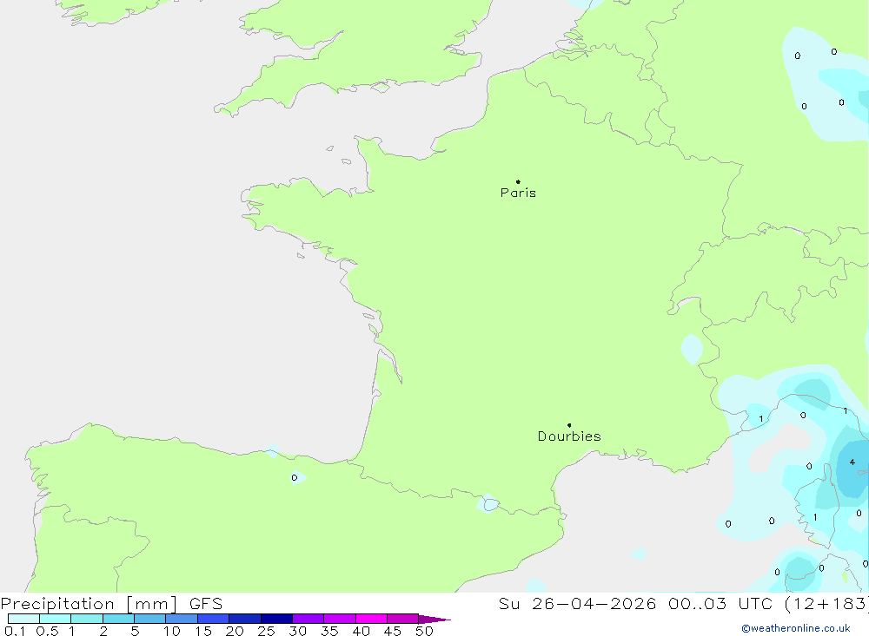This screenshot has height=636, width=869.
Task: Click the 'Precipitation [mm] GFS' title text
Action: 111,603
